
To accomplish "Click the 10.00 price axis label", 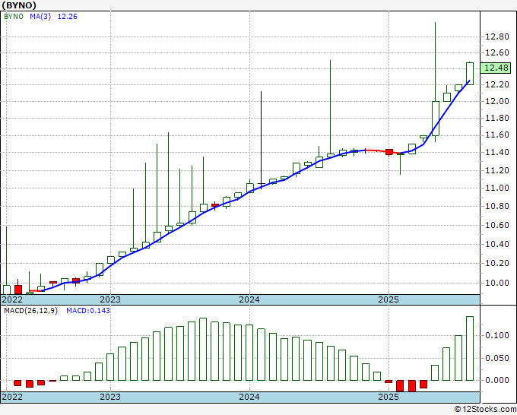I will point(497,283).
